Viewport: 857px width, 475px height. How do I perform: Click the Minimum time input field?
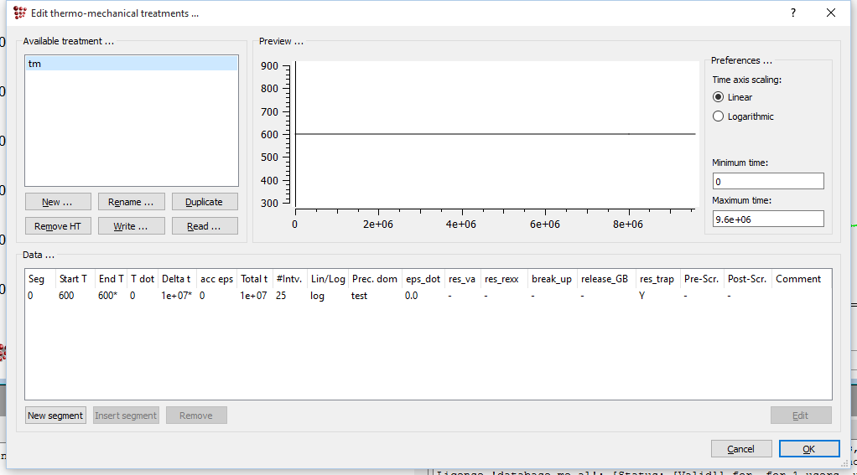point(767,181)
